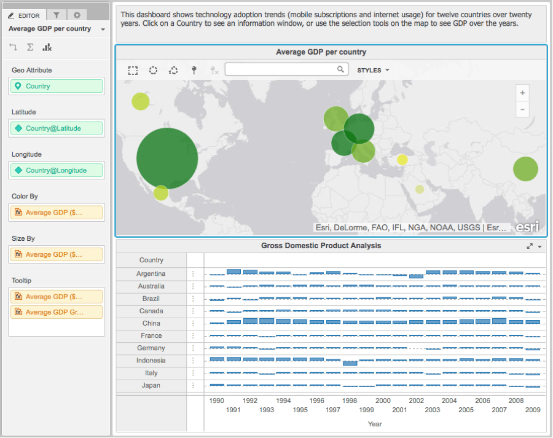Click the large dark green bubble over USA
553x438 pixels.
(167, 158)
